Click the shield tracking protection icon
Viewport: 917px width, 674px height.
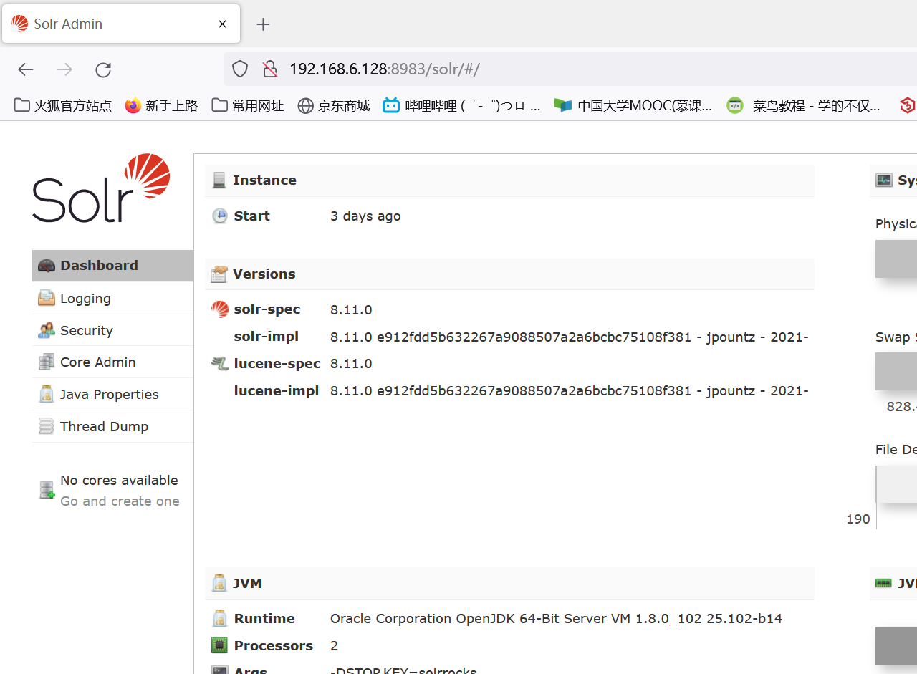pos(240,69)
